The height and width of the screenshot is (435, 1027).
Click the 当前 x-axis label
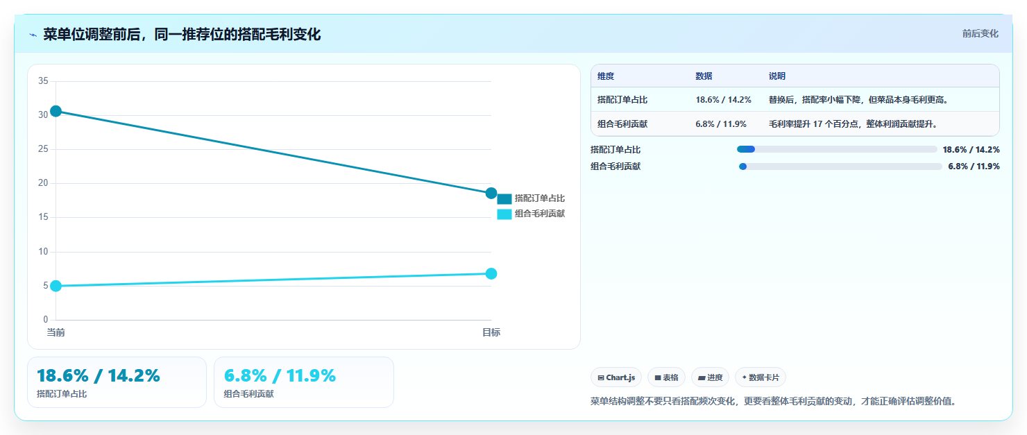(x=56, y=332)
